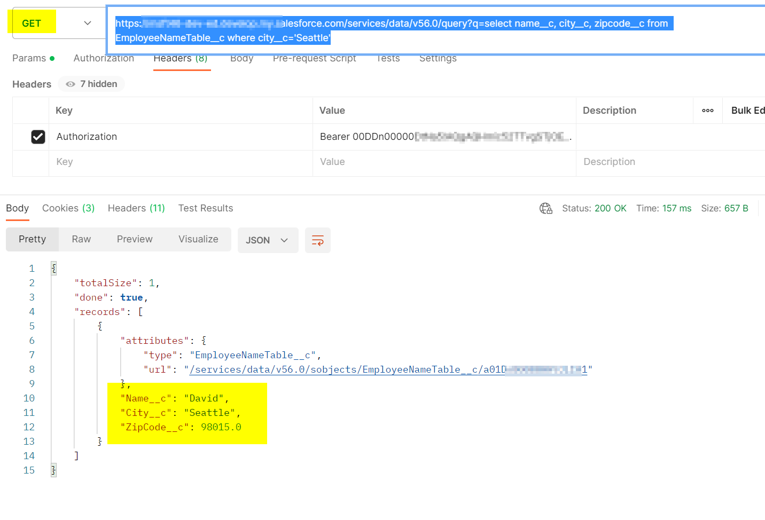765x520 pixels.
Task: Click the empty Value input field
Action: (444, 162)
